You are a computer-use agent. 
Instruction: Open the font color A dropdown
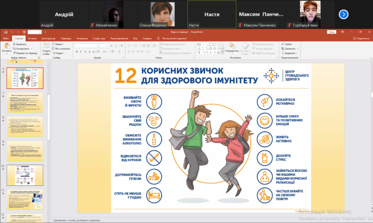[120, 52]
